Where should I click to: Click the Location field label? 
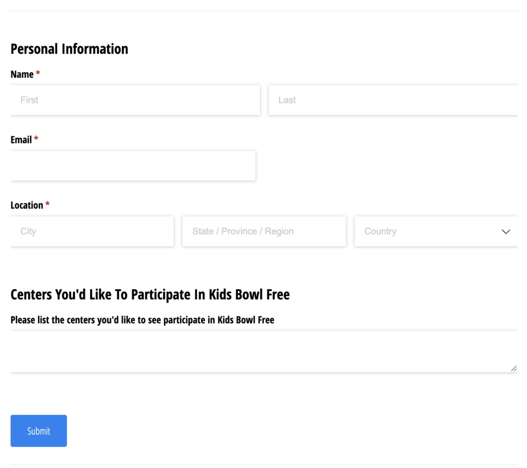(27, 205)
